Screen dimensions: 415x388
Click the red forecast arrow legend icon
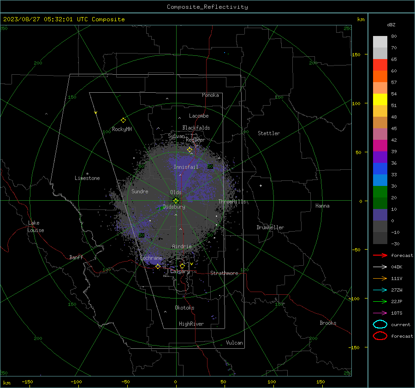(380, 255)
